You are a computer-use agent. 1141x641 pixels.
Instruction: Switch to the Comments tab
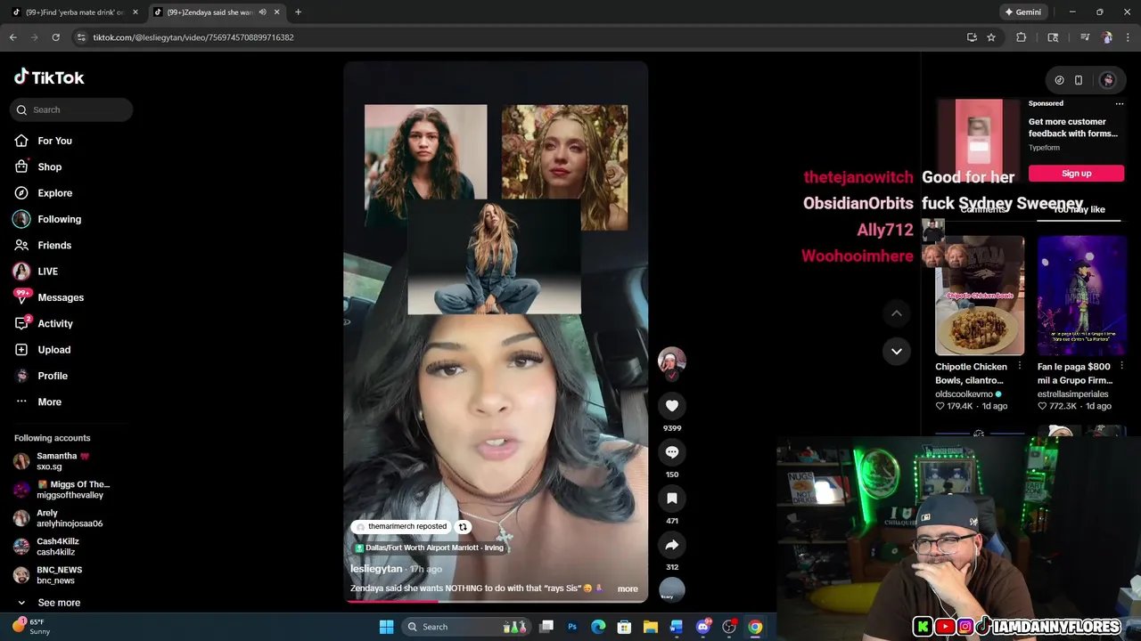[x=983, y=209]
